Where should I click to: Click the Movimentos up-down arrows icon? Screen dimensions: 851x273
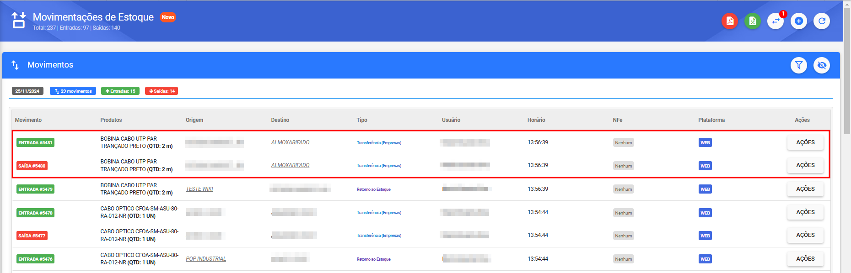15,65
